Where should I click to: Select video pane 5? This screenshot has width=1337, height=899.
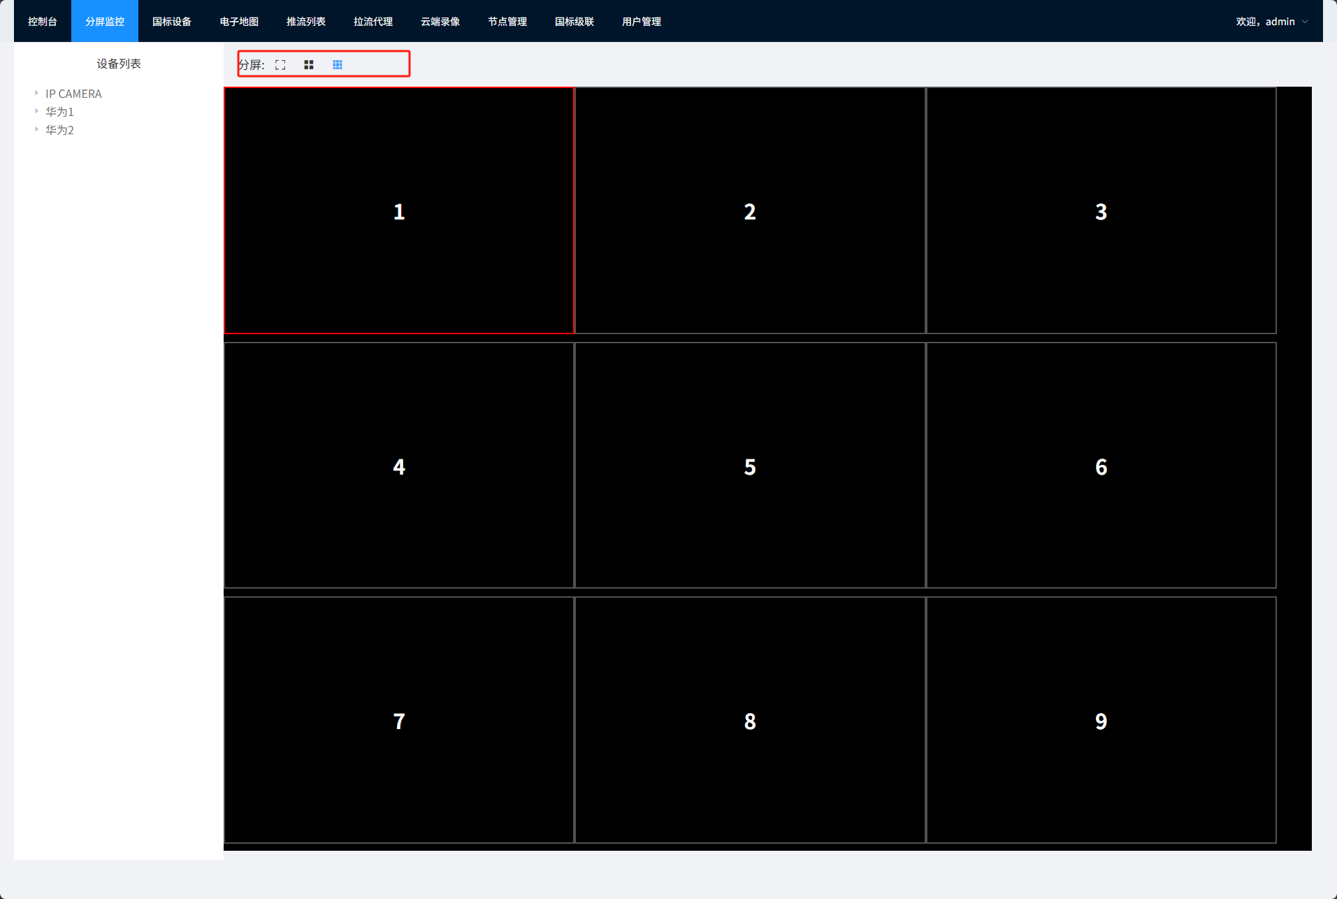pyautogui.click(x=750, y=466)
